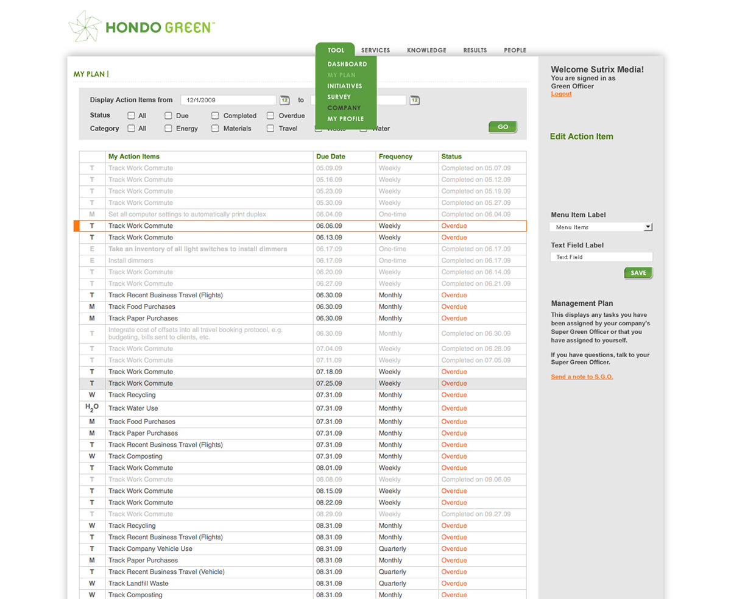
Task: Click the T icon for Business Travel (Flights) due 06.30.09
Action: tap(92, 296)
